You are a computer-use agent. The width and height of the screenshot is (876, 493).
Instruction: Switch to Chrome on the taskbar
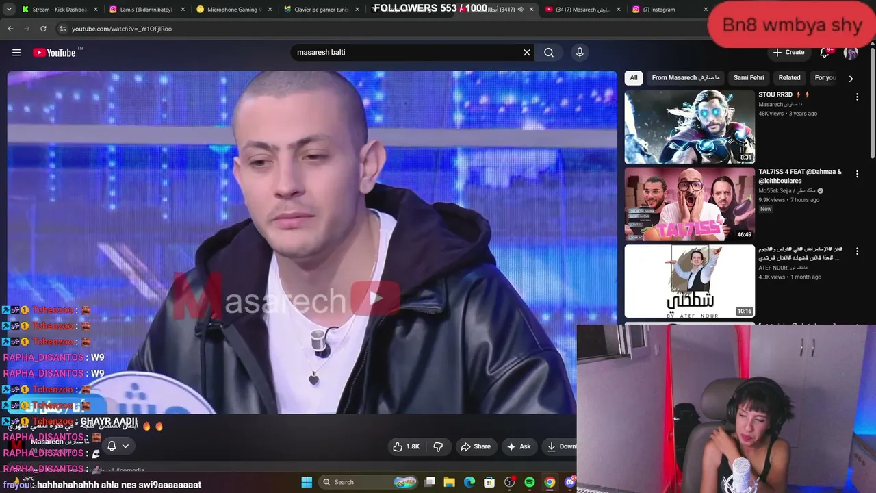coord(550,482)
